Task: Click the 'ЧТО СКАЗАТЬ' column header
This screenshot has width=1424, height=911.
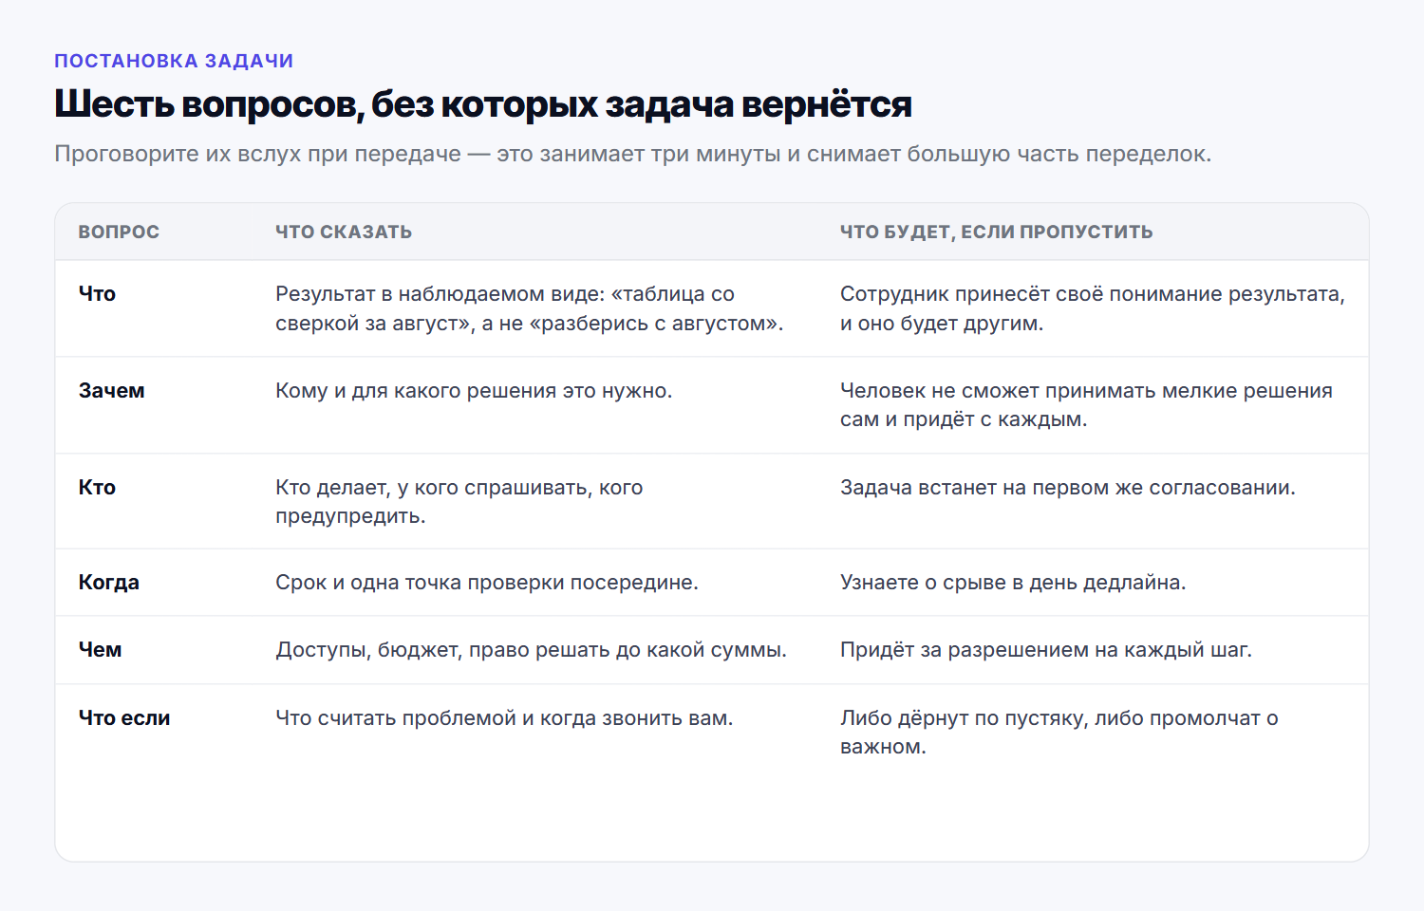Action: (x=344, y=232)
